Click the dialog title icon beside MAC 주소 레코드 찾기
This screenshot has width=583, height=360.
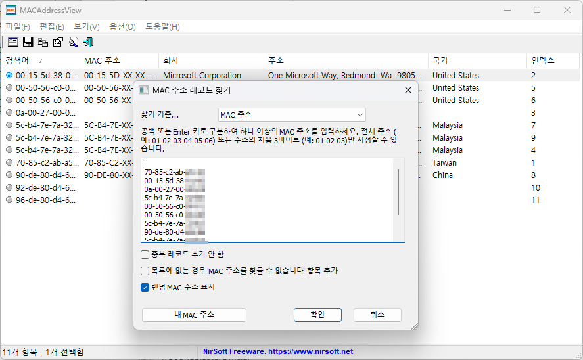[143, 90]
